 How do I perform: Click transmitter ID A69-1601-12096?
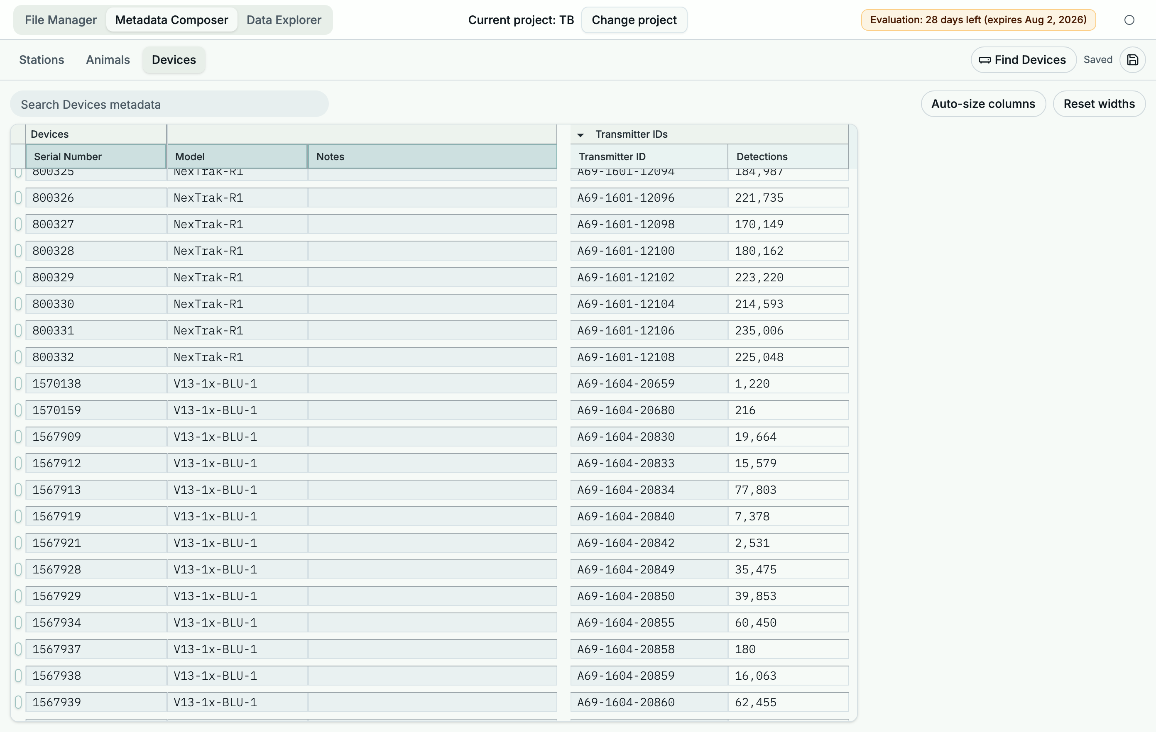tap(649, 198)
